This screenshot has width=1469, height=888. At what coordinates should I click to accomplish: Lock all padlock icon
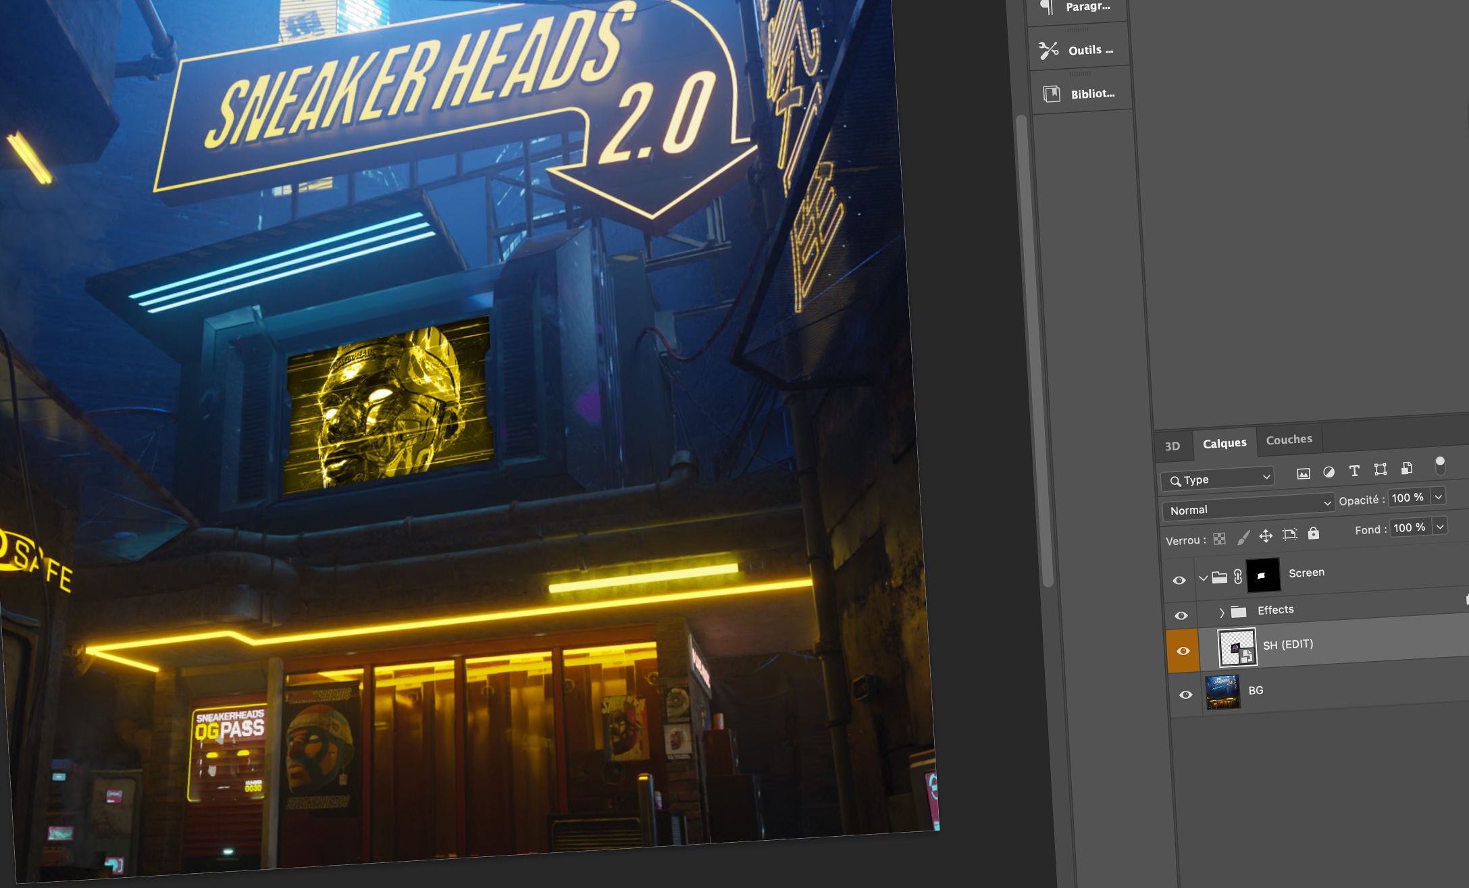1314,533
